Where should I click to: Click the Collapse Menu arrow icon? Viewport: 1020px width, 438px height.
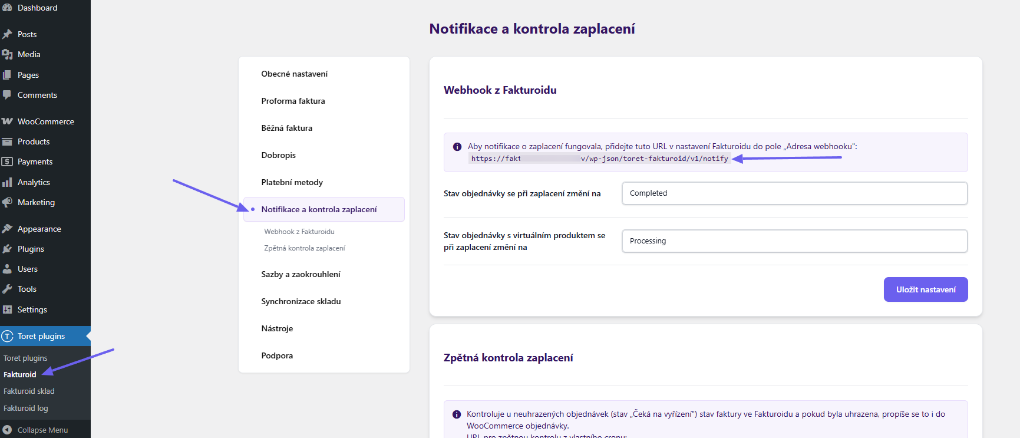click(7, 430)
